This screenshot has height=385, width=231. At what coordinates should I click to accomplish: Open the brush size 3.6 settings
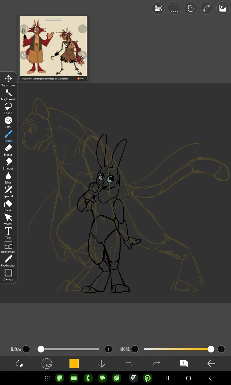(x=47, y=363)
